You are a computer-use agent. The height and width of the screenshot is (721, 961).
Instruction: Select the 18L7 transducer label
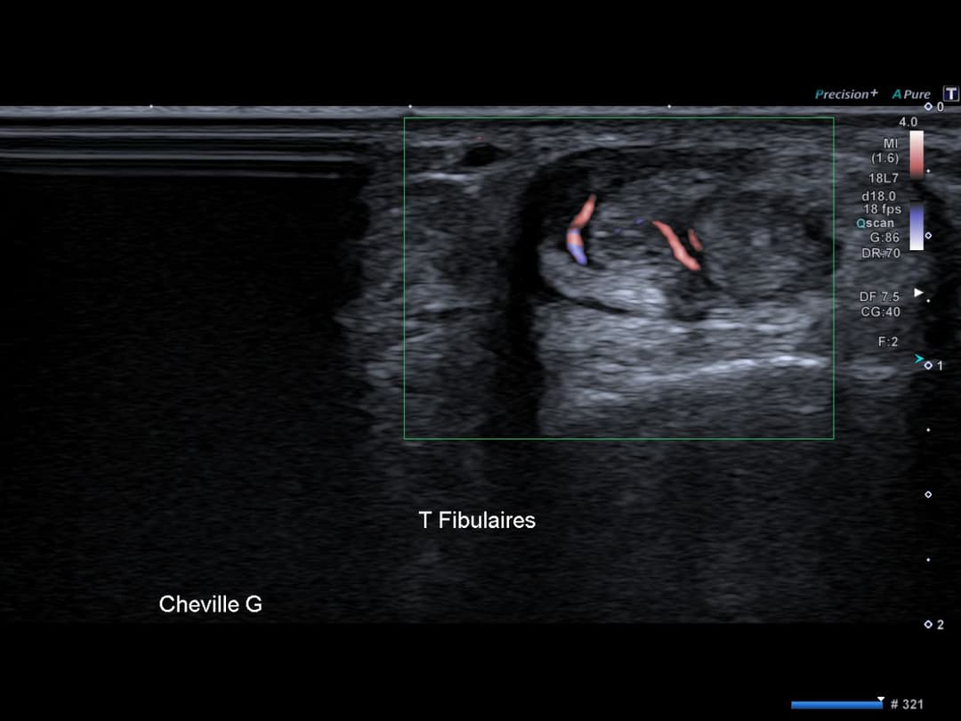(884, 178)
